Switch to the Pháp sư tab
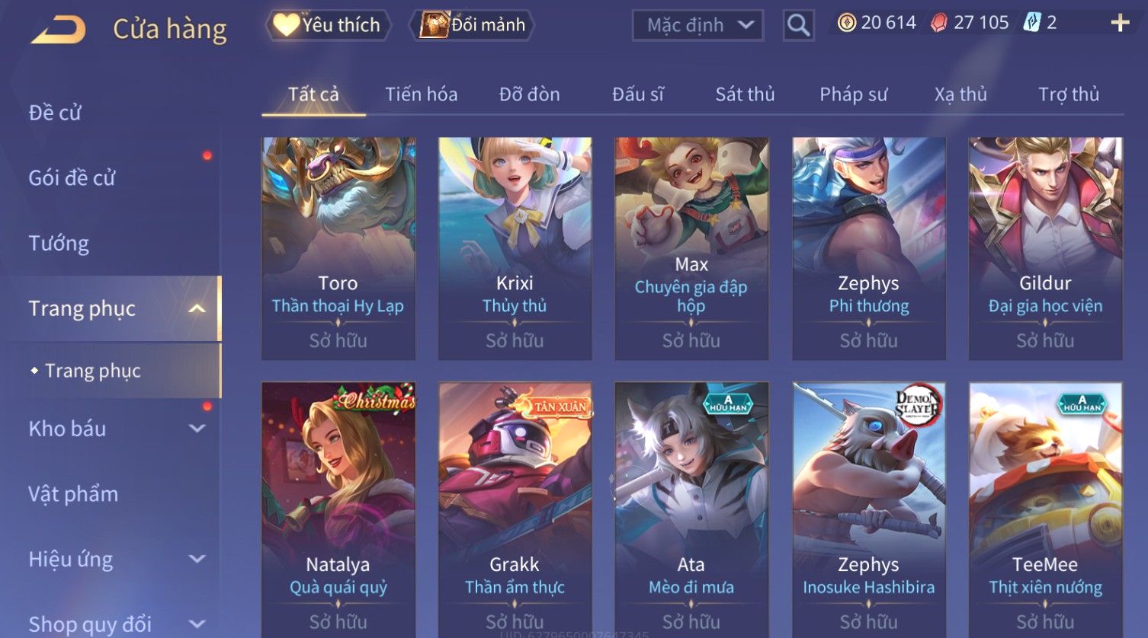 click(x=853, y=94)
